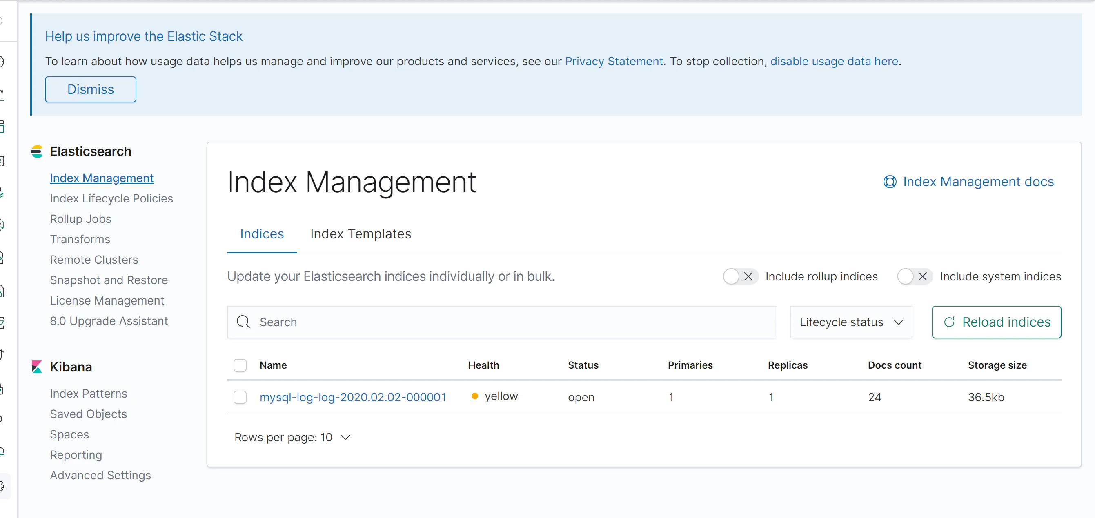
Task: Open the mysql-log-log-2020.02.02-000001 index
Action: click(x=353, y=397)
